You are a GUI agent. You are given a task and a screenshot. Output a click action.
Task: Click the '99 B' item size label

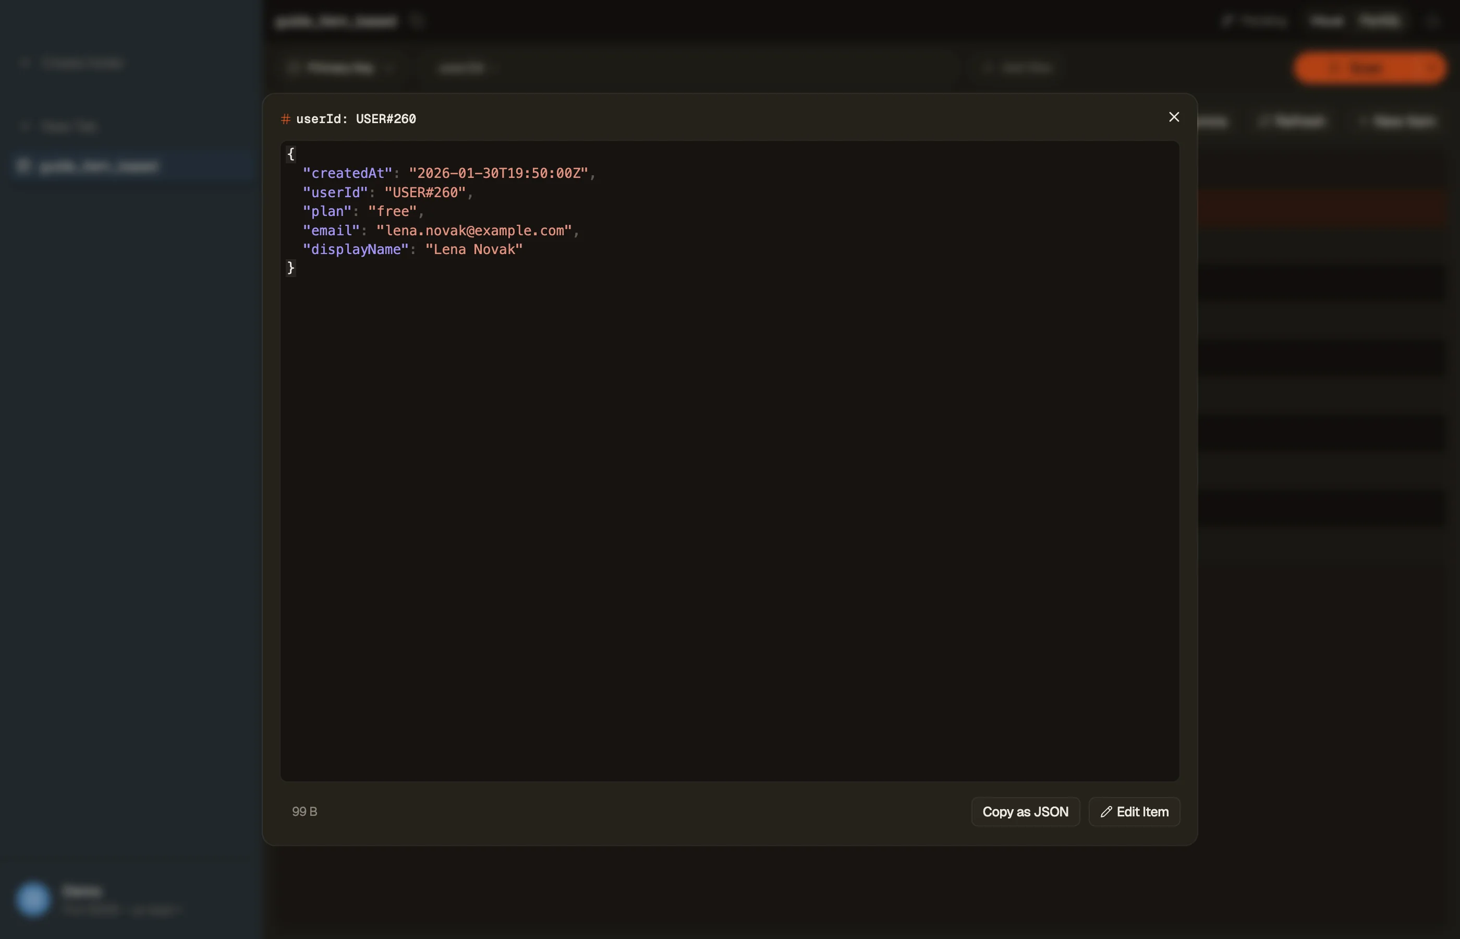(305, 812)
